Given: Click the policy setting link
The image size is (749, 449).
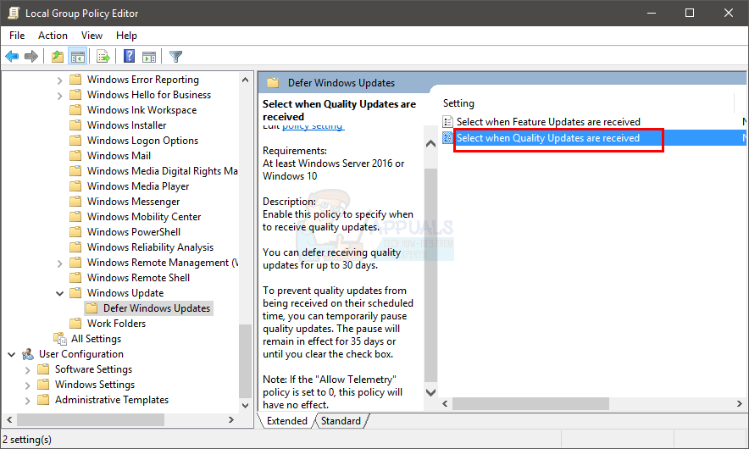Looking at the screenshot, I should tap(313, 126).
